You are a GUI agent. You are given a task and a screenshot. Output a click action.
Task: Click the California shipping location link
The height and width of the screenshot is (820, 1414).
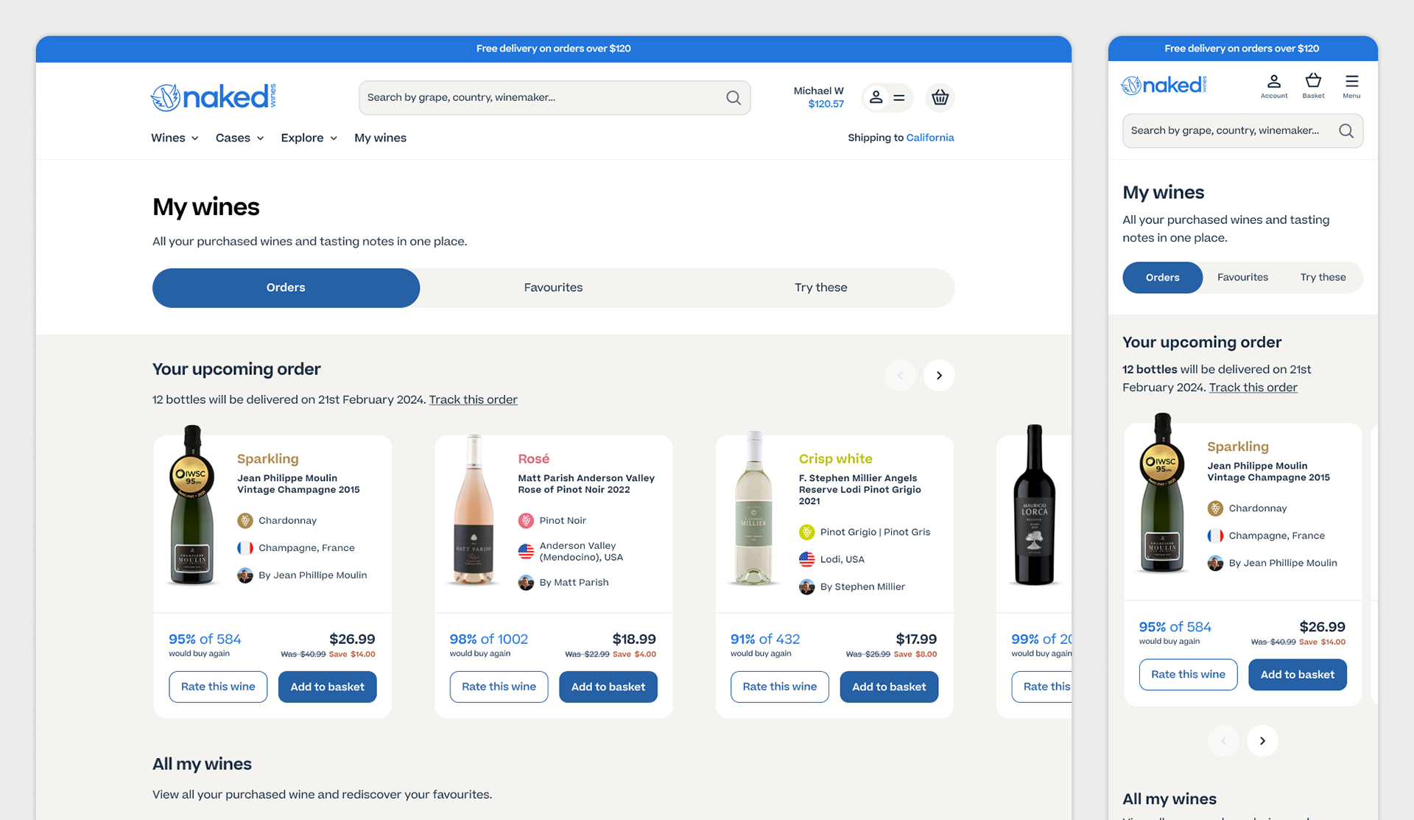[x=930, y=138]
